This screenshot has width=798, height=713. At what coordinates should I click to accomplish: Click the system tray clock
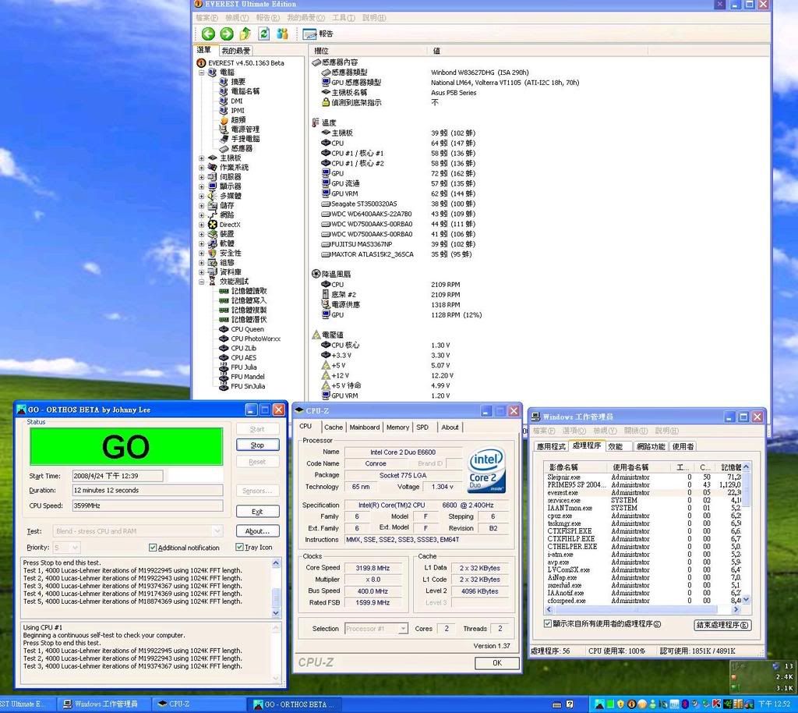(x=775, y=704)
